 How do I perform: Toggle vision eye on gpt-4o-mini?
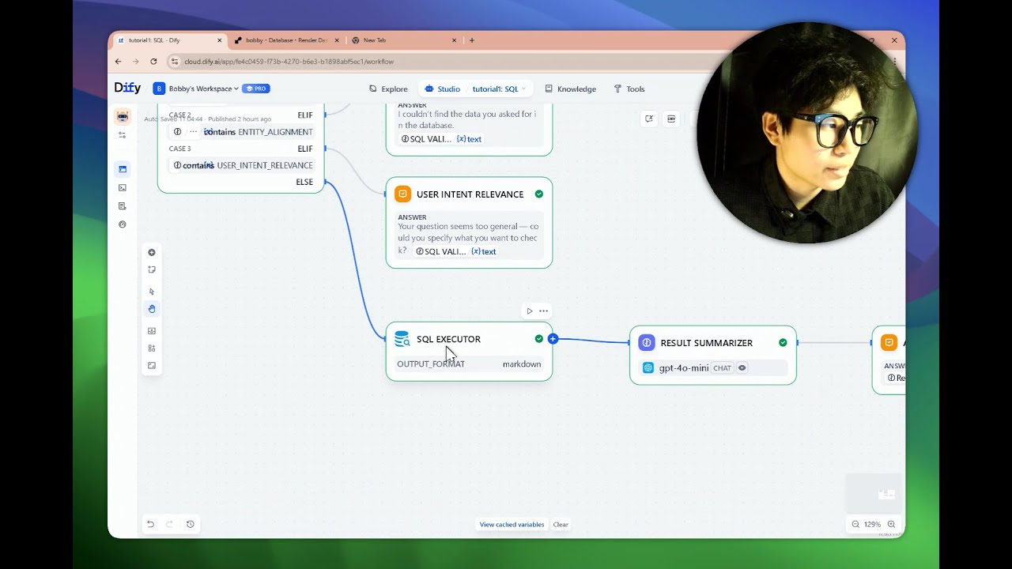[742, 367]
